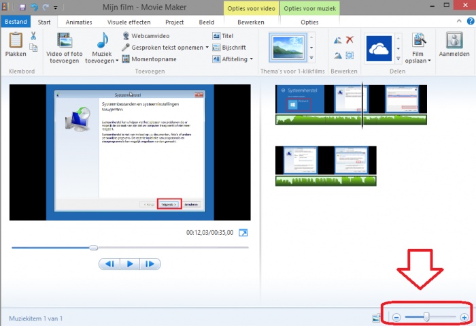Expand the Gesproken tekst opnemen dropdown arrow
This screenshot has width=476, height=326.
click(x=207, y=48)
